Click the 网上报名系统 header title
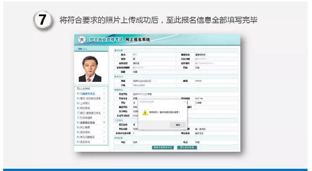This screenshot has width=312, height=171. [138, 40]
